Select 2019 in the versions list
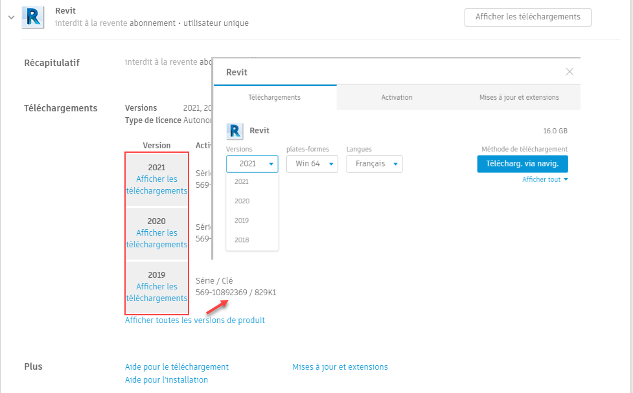This screenshot has height=393, width=633. [x=242, y=221]
